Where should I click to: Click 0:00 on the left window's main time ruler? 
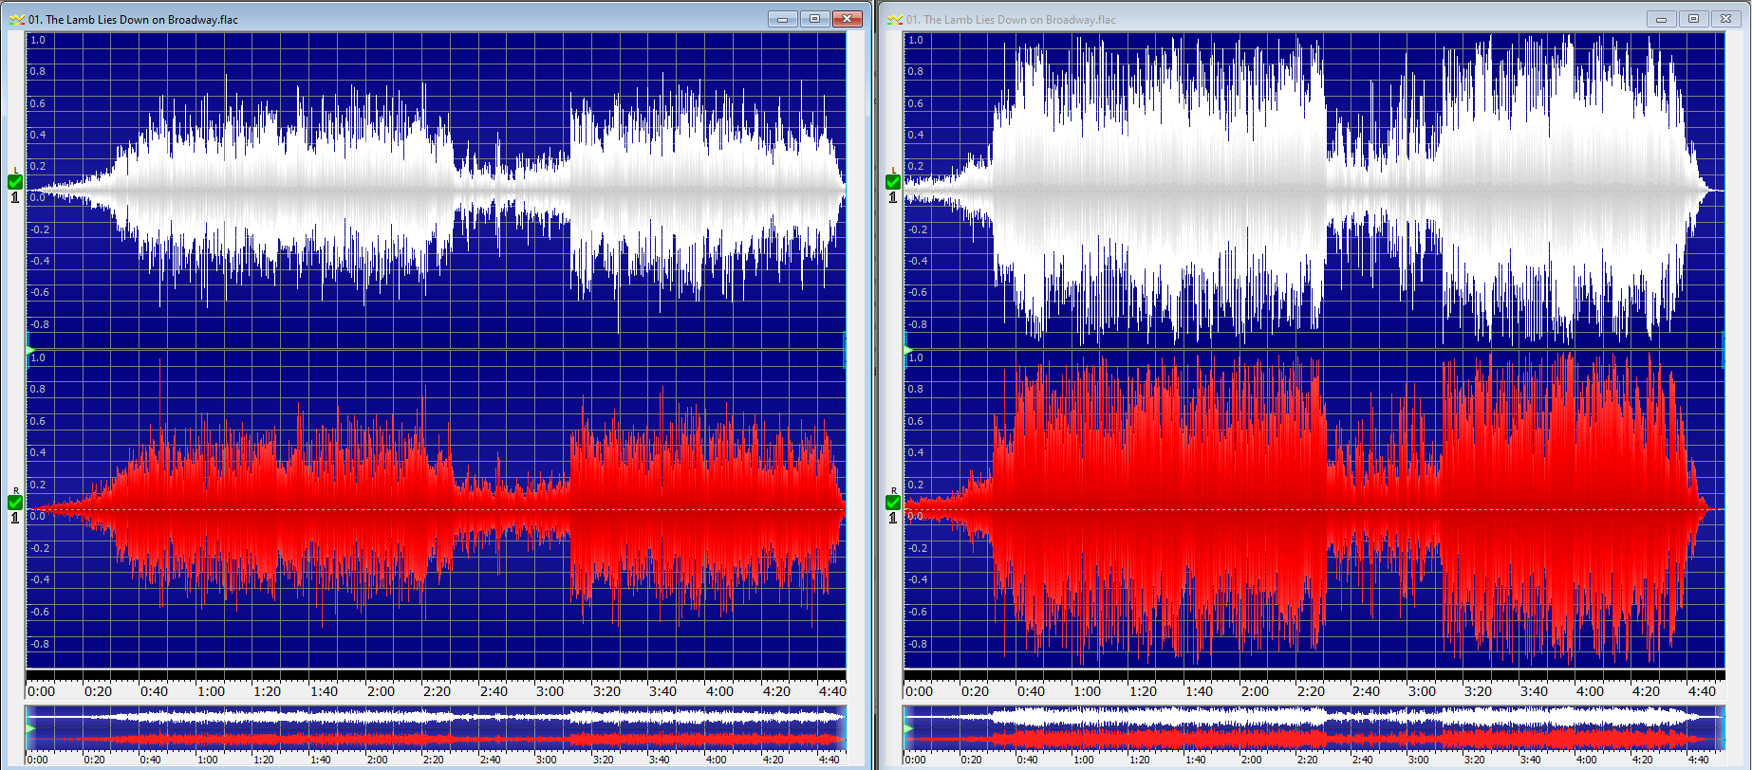point(42,691)
